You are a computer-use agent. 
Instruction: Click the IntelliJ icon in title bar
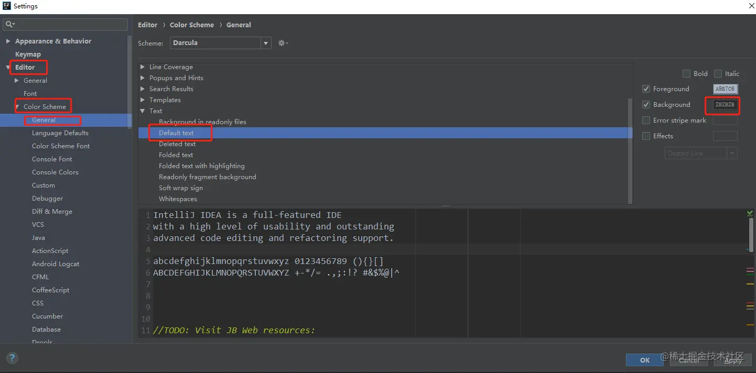pyautogui.click(x=6, y=6)
